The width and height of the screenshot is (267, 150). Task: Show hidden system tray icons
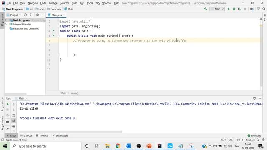point(210,146)
